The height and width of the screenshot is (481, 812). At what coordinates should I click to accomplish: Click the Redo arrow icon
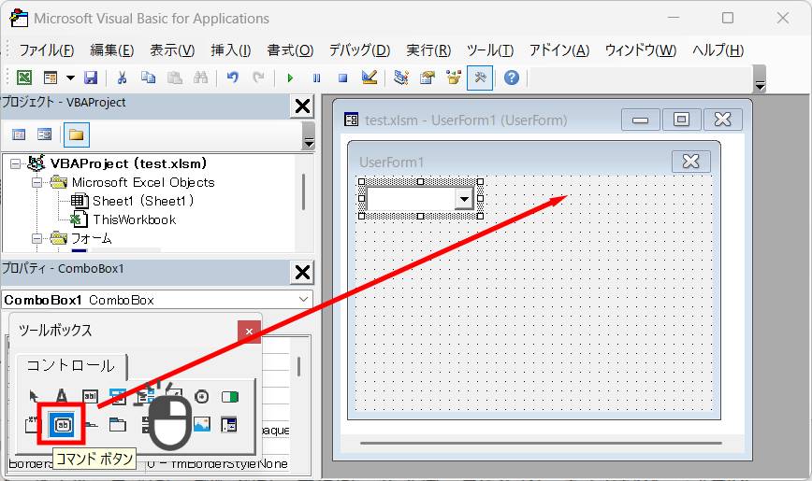258,78
